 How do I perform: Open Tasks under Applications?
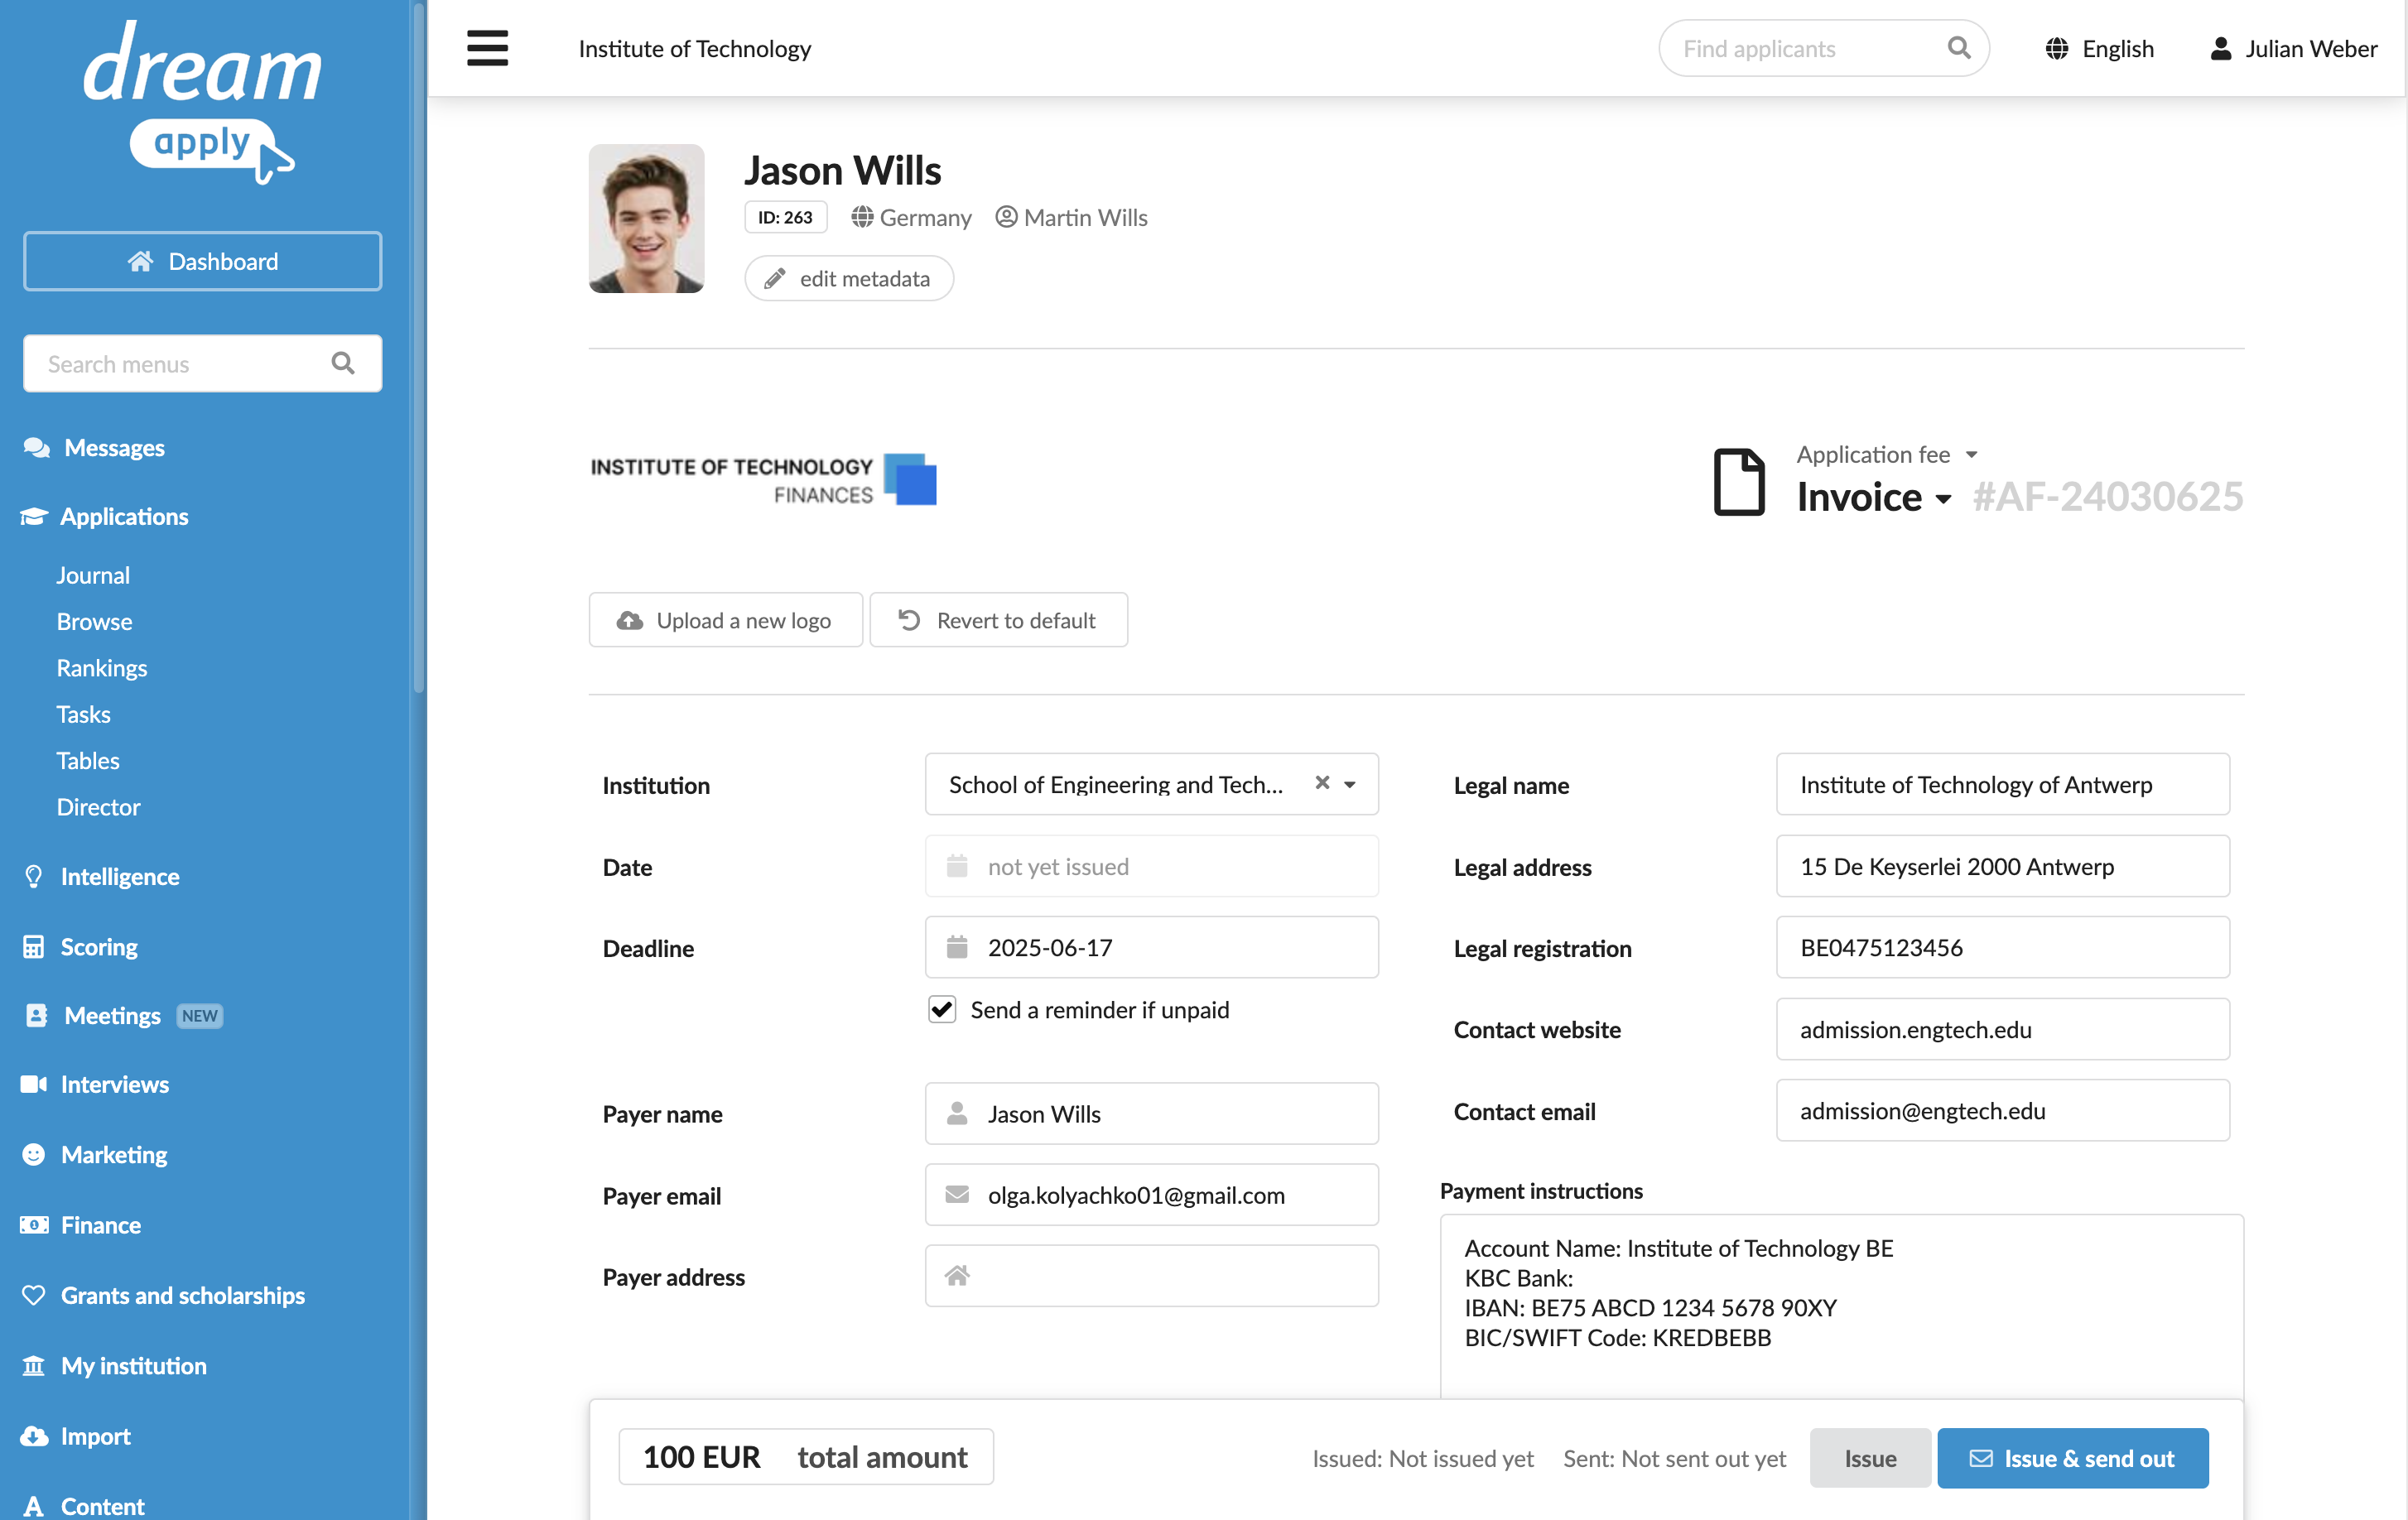(84, 714)
